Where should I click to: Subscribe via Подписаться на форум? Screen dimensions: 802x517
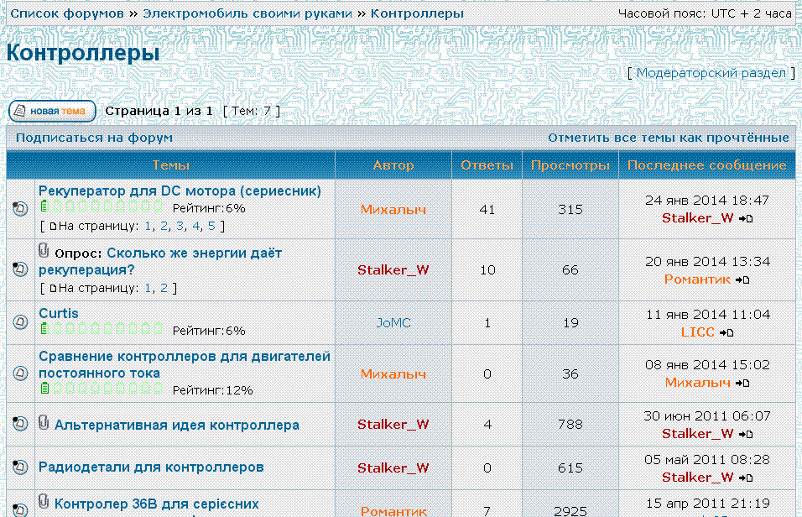[94, 138]
